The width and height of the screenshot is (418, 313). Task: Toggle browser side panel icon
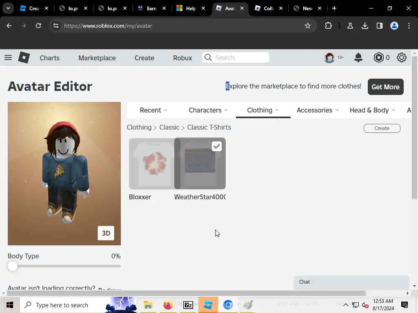379,26
